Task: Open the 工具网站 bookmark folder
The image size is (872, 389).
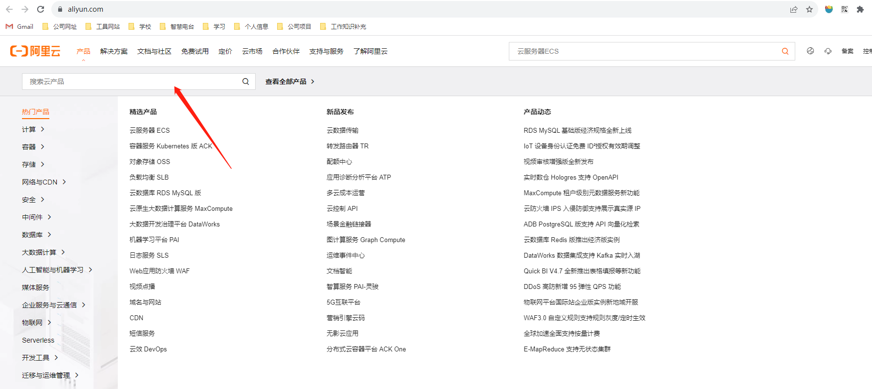Action: pyautogui.click(x=103, y=26)
